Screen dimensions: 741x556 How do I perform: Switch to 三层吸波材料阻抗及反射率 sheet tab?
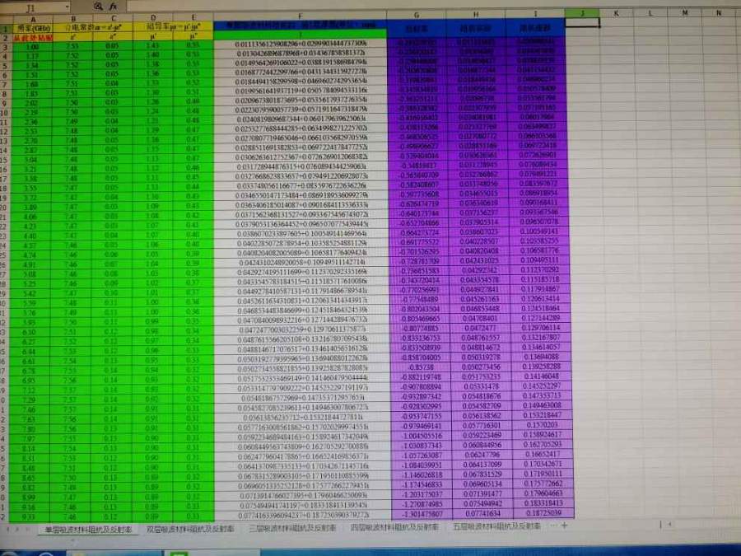(292, 527)
